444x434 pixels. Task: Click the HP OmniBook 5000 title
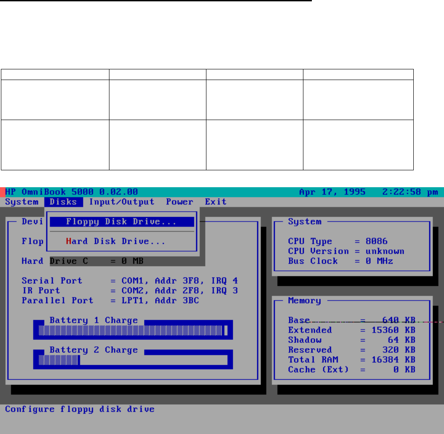pos(71,192)
